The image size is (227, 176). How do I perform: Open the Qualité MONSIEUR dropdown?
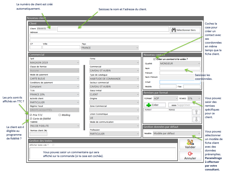(180, 63)
